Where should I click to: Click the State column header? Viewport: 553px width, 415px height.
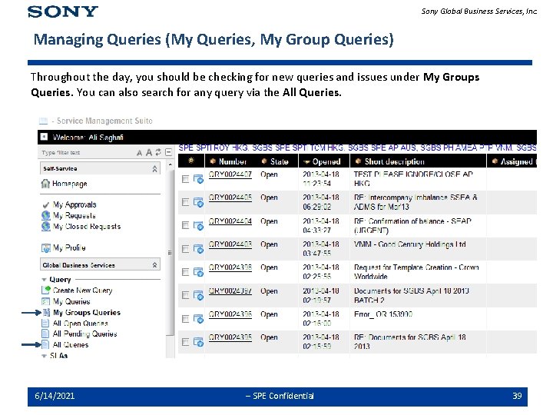[280, 161]
